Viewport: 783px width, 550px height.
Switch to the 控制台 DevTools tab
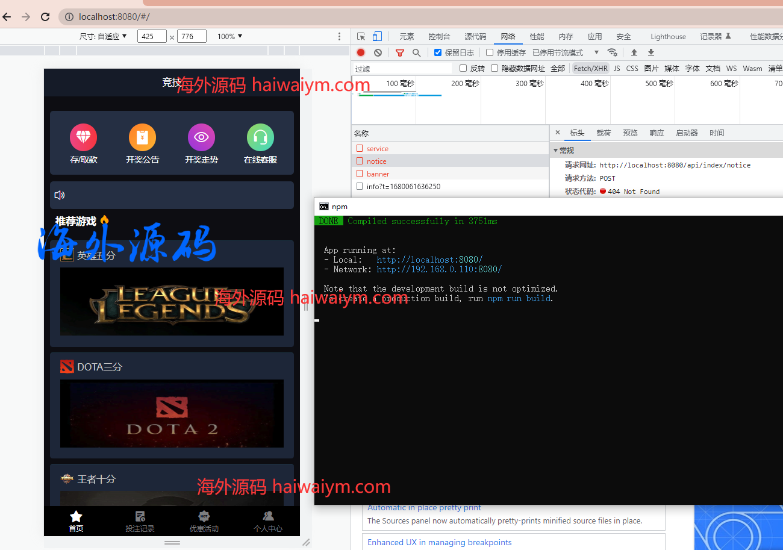click(439, 37)
